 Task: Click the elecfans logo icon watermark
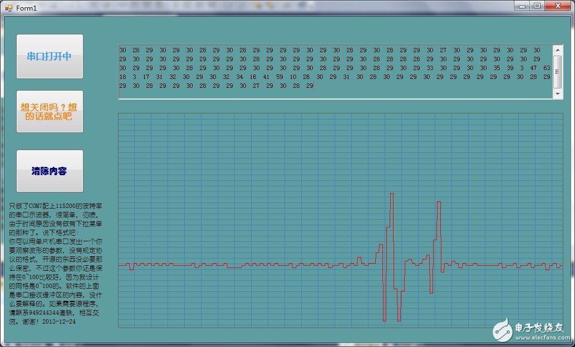click(502, 330)
